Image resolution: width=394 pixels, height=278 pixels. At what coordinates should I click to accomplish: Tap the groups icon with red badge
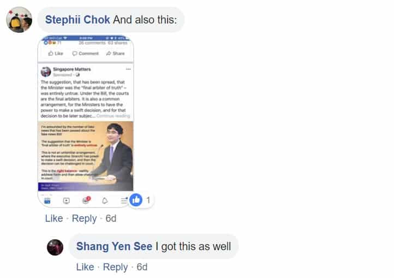click(x=86, y=200)
